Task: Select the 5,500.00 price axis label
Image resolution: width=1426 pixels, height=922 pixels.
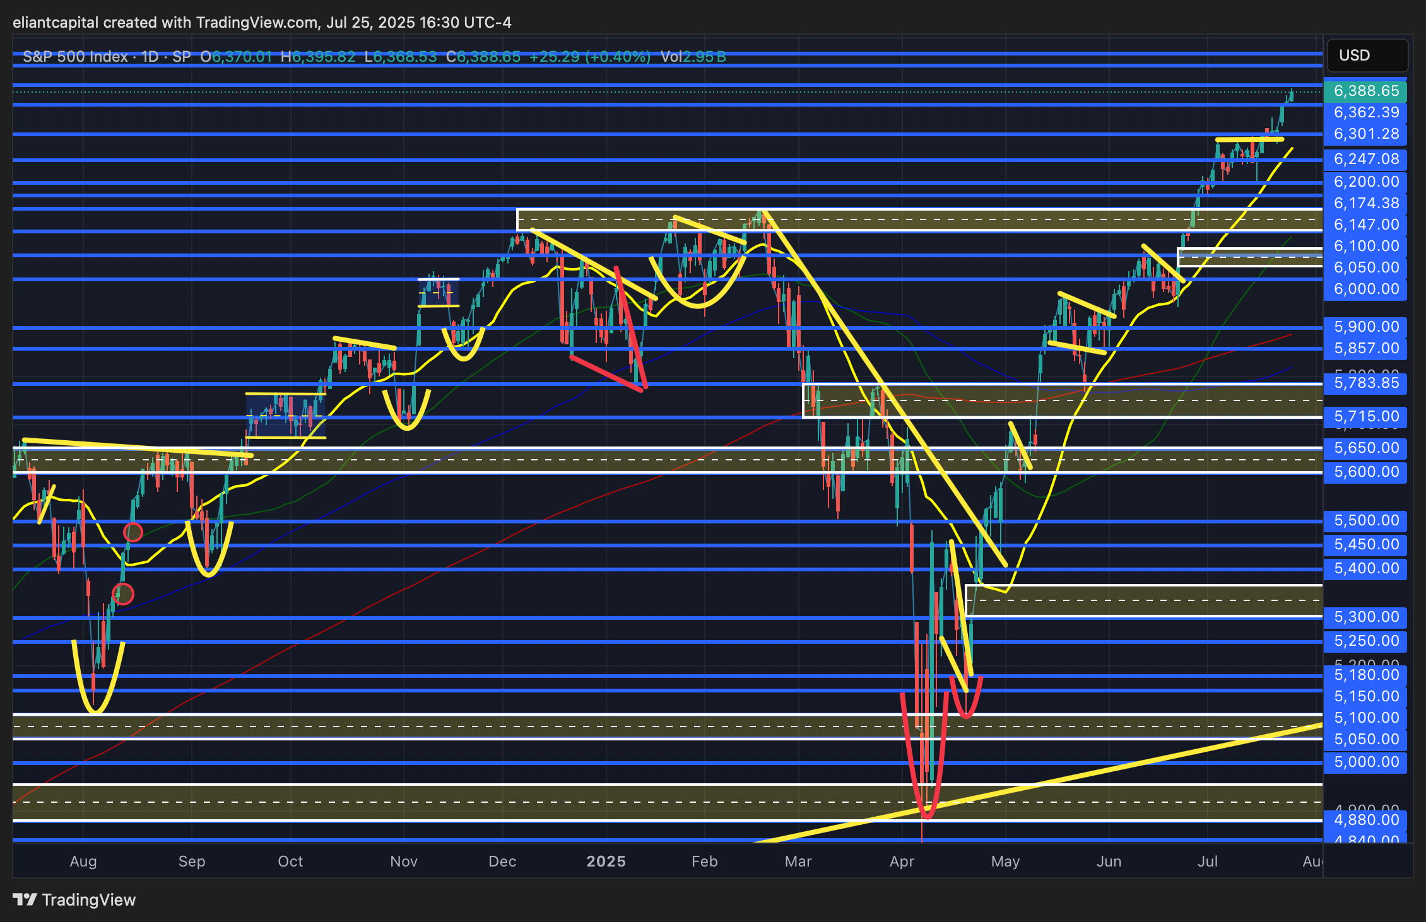Action: (x=1365, y=520)
